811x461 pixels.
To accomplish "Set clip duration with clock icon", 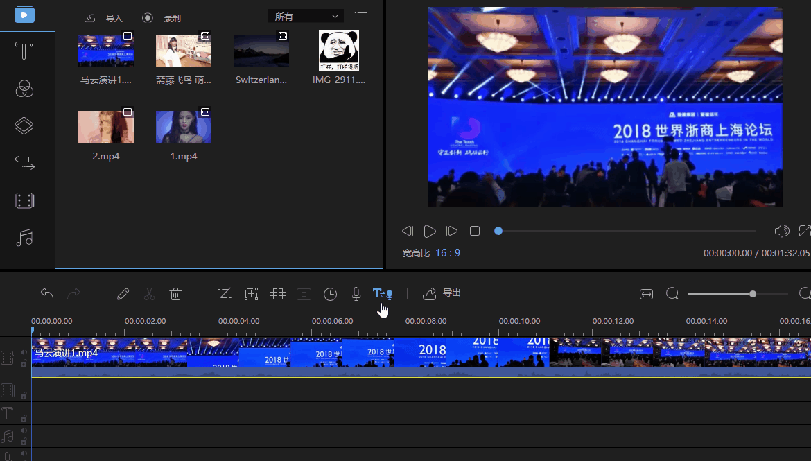I will [x=330, y=295].
